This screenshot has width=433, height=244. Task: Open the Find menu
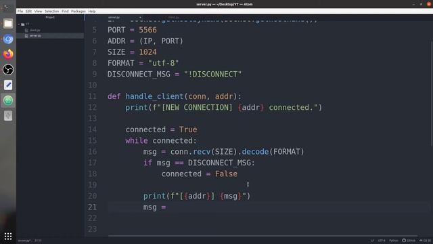click(65, 12)
